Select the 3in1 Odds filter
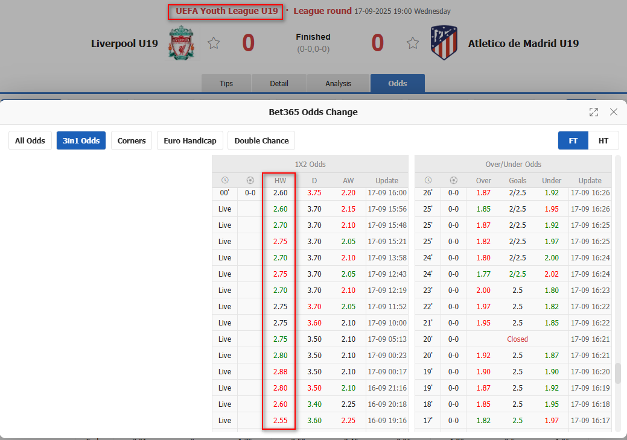Viewport: 627px width, 440px height. [x=81, y=140]
